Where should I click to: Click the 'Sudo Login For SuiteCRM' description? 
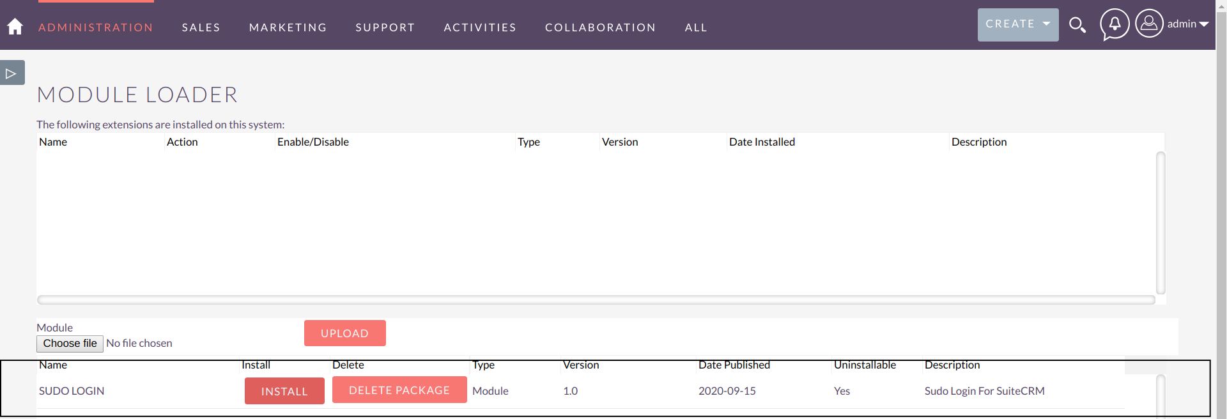[985, 391]
